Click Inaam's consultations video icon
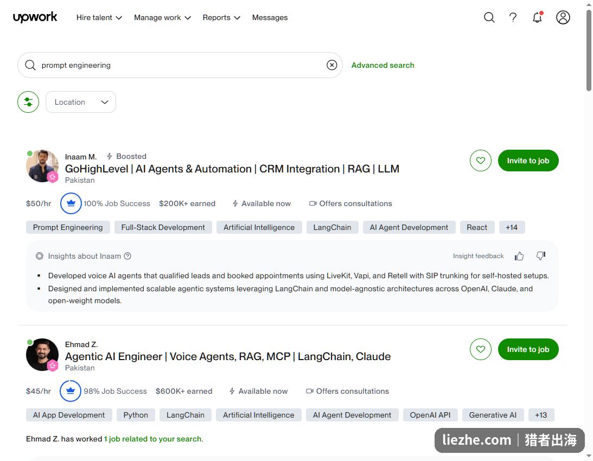The width and height of the screenshot is (593, 461). (x=313, y=203)
